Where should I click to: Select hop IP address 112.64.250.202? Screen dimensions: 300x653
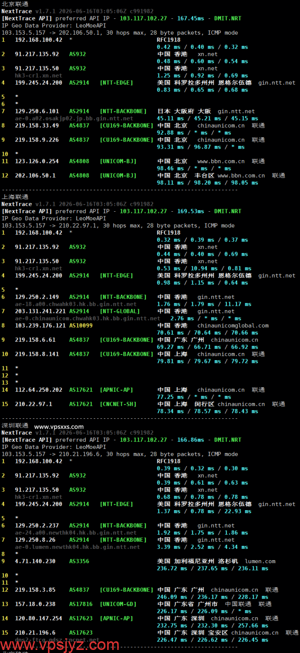click(x=39, y=390)
